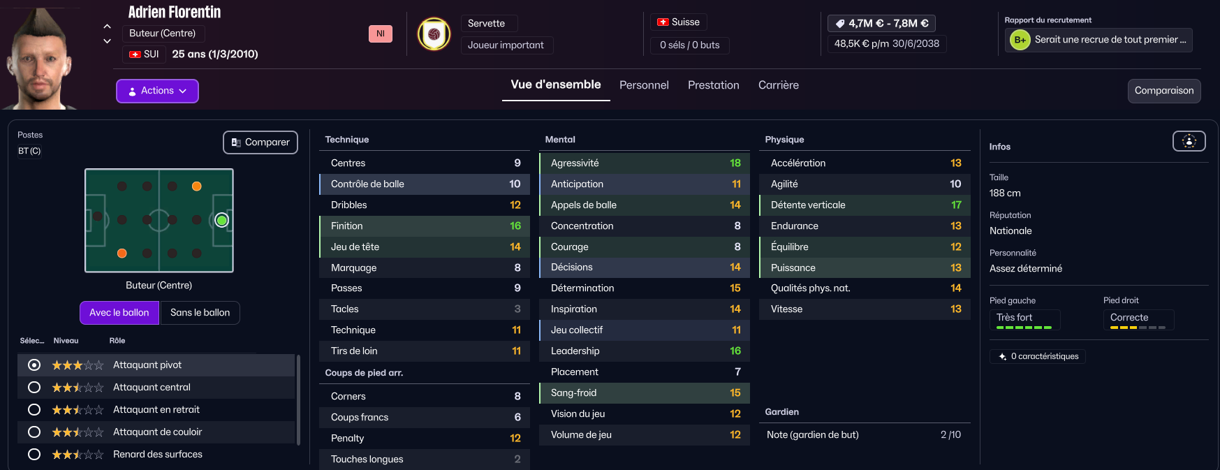Image resolution: width=1220 pixels, height=470 pixels.
Task: Select the Attaquant en retrait radio button
Action: click(34, 410)
